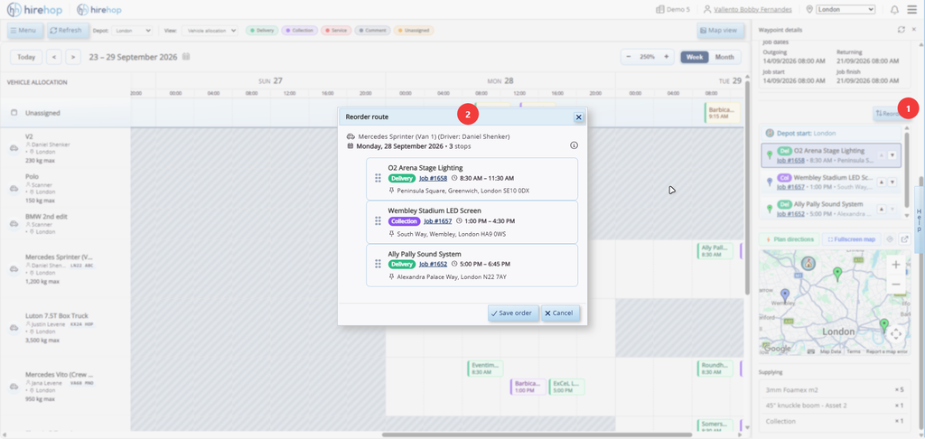Click the drag handle for Ally Pally Sound System

click(x=378, y=264)
